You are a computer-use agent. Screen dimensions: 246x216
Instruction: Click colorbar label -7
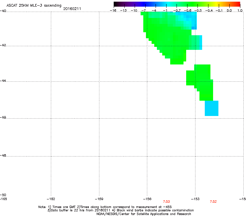coord(144,11)
